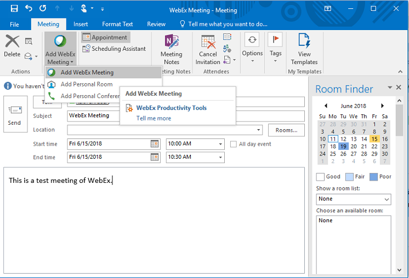
Task: Open the Appointment view
Action: click(x=105, y=37)
